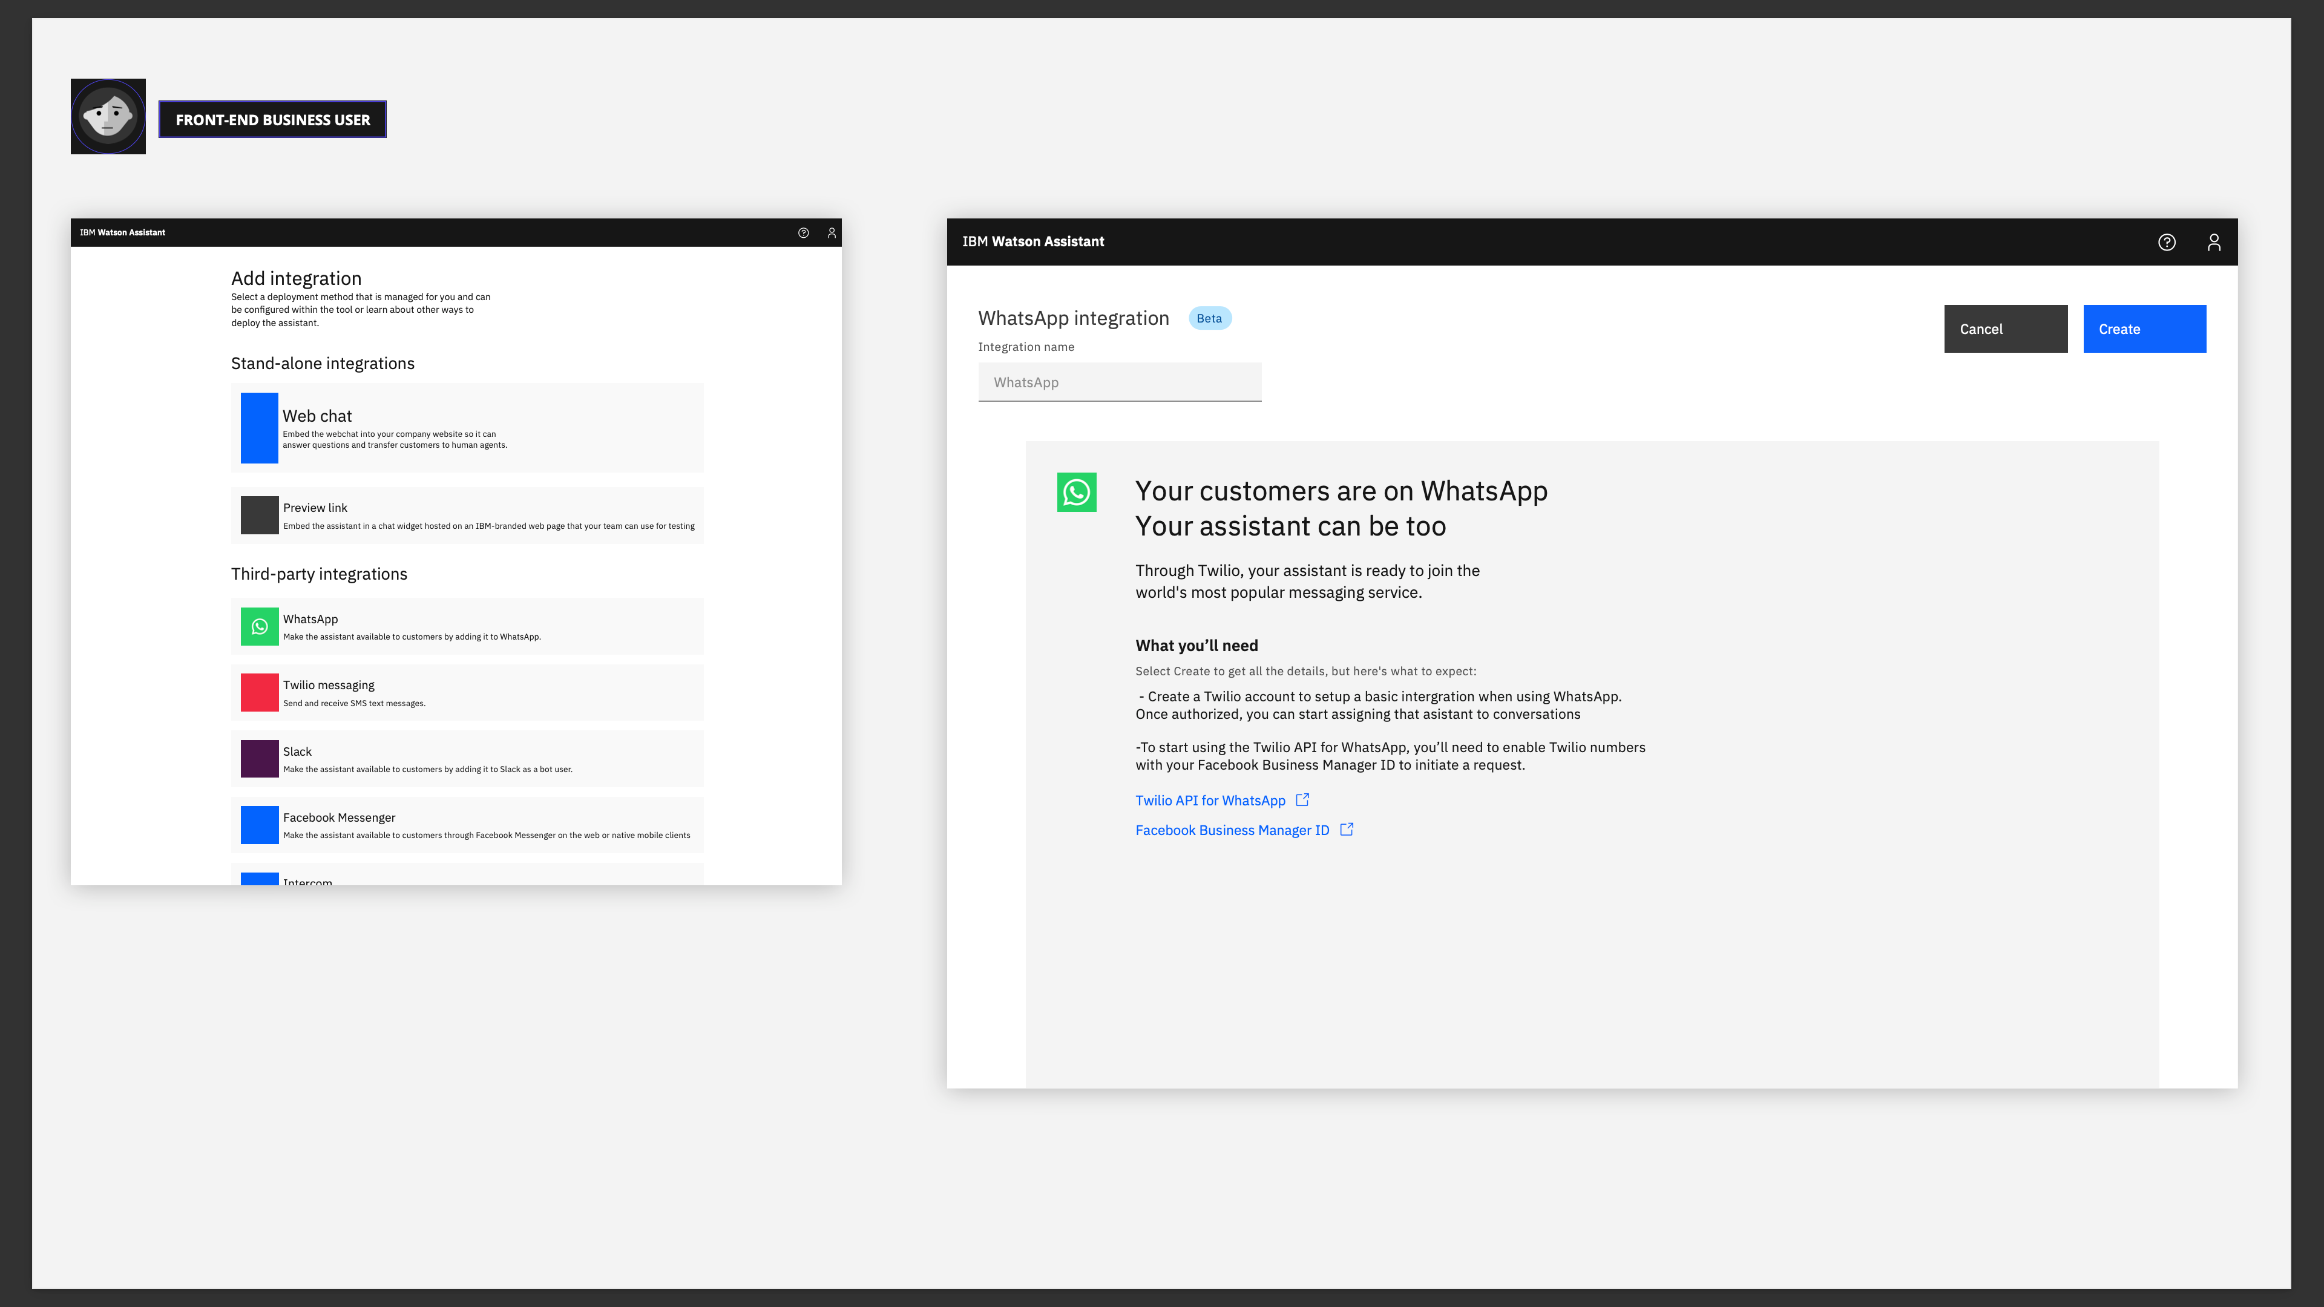The width and height of the screenshot is (2324, 1307).
Task: Click 'Select Create to get all the details' text
Action: [1305, 671]
